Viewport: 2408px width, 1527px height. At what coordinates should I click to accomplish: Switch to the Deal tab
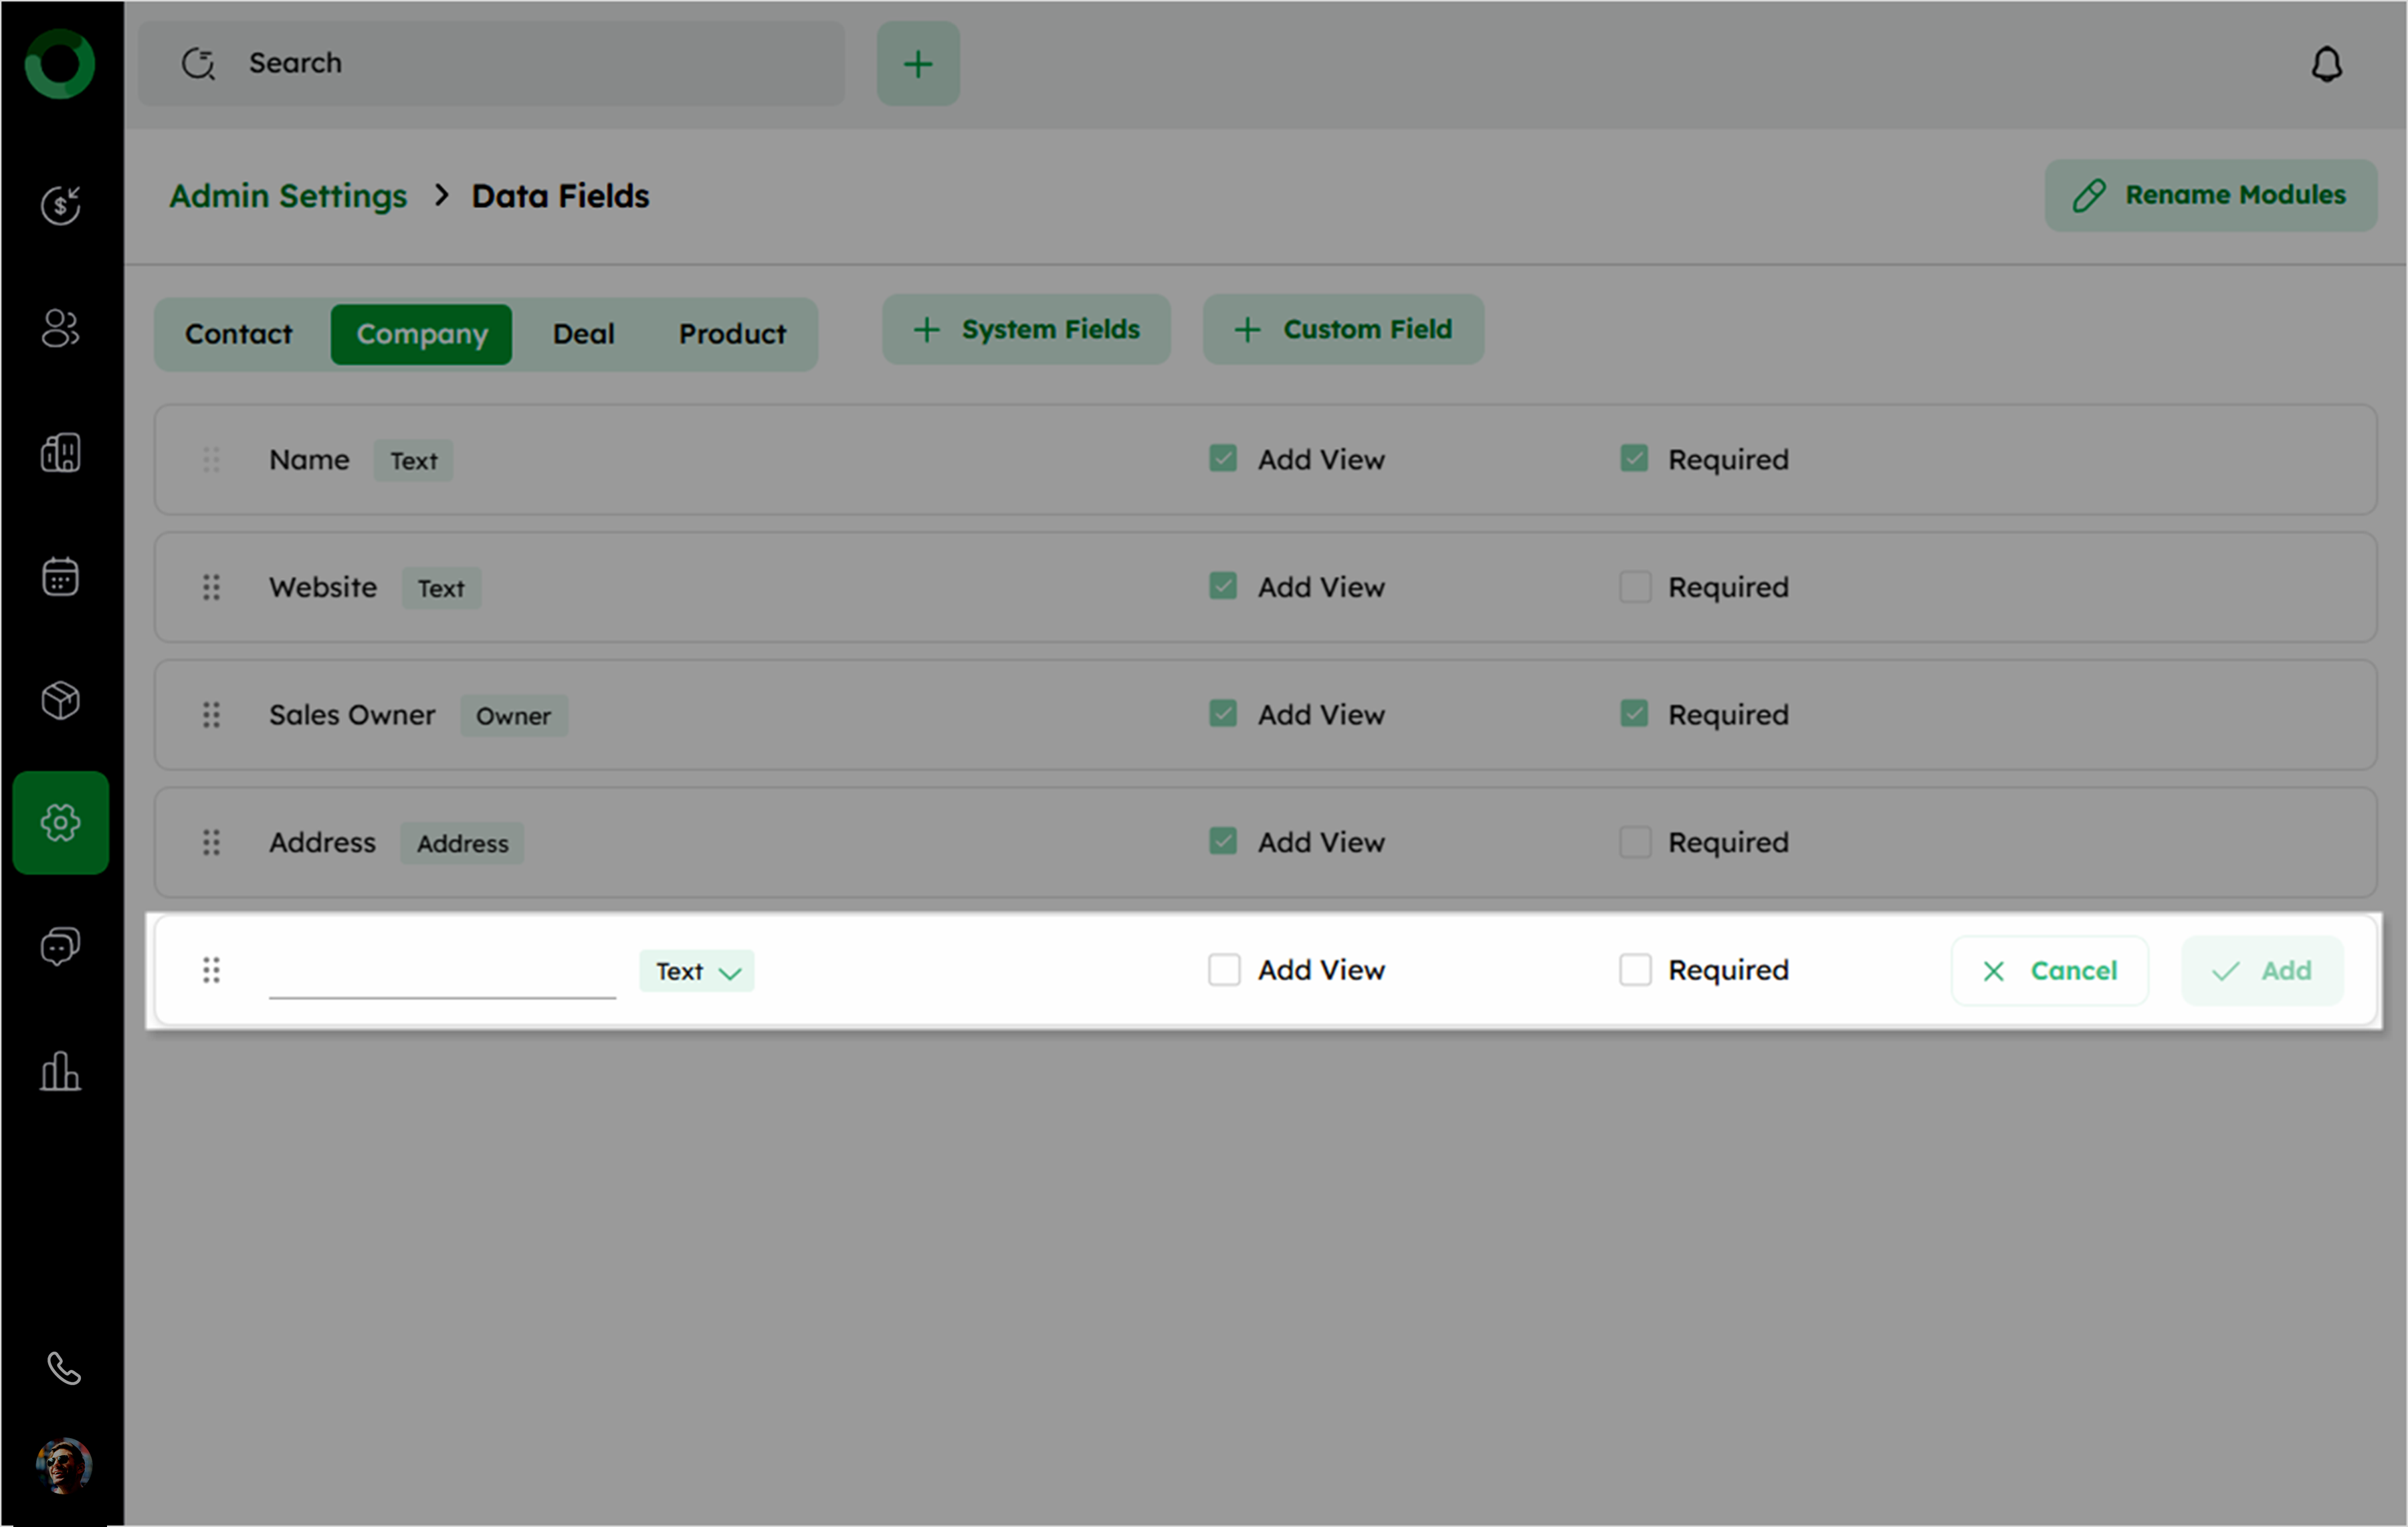tap(583, 334)
